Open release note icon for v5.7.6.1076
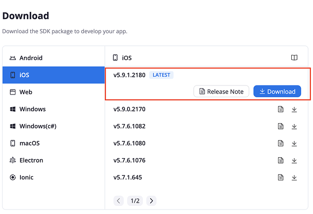This screenshot has width=313, height=214. pos(281,160)
